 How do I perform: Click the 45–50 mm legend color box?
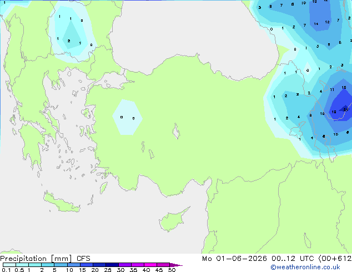click(163, 265)
